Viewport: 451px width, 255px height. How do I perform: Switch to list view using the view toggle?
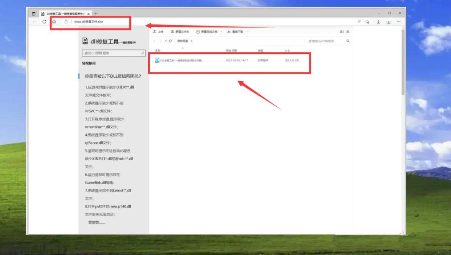[347, 32]
